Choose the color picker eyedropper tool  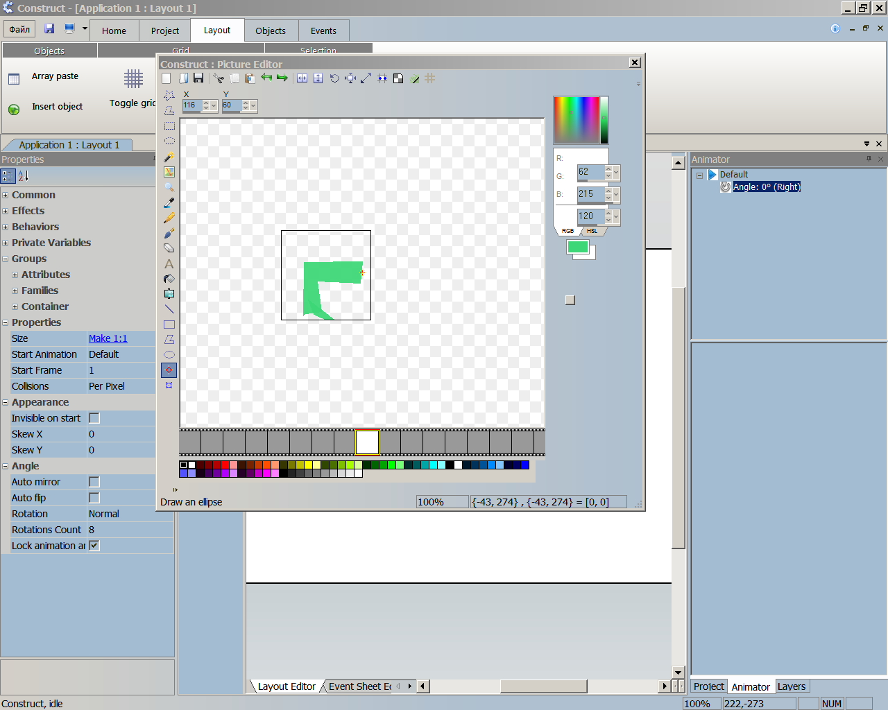point(169,202)
